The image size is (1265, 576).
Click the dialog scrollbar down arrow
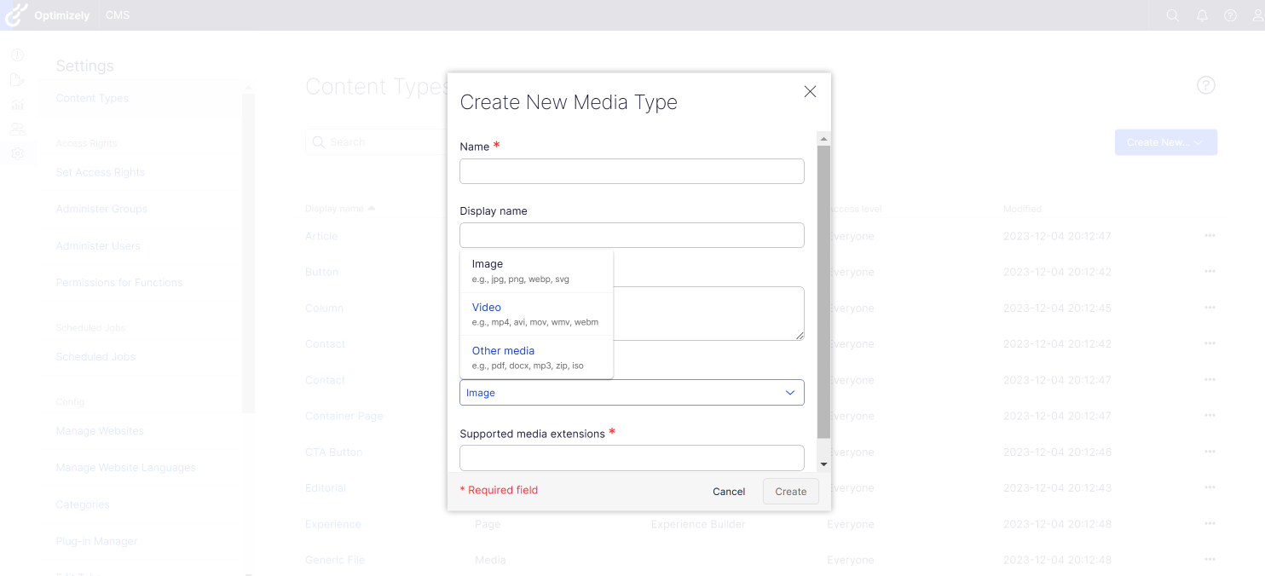point(823,464)
